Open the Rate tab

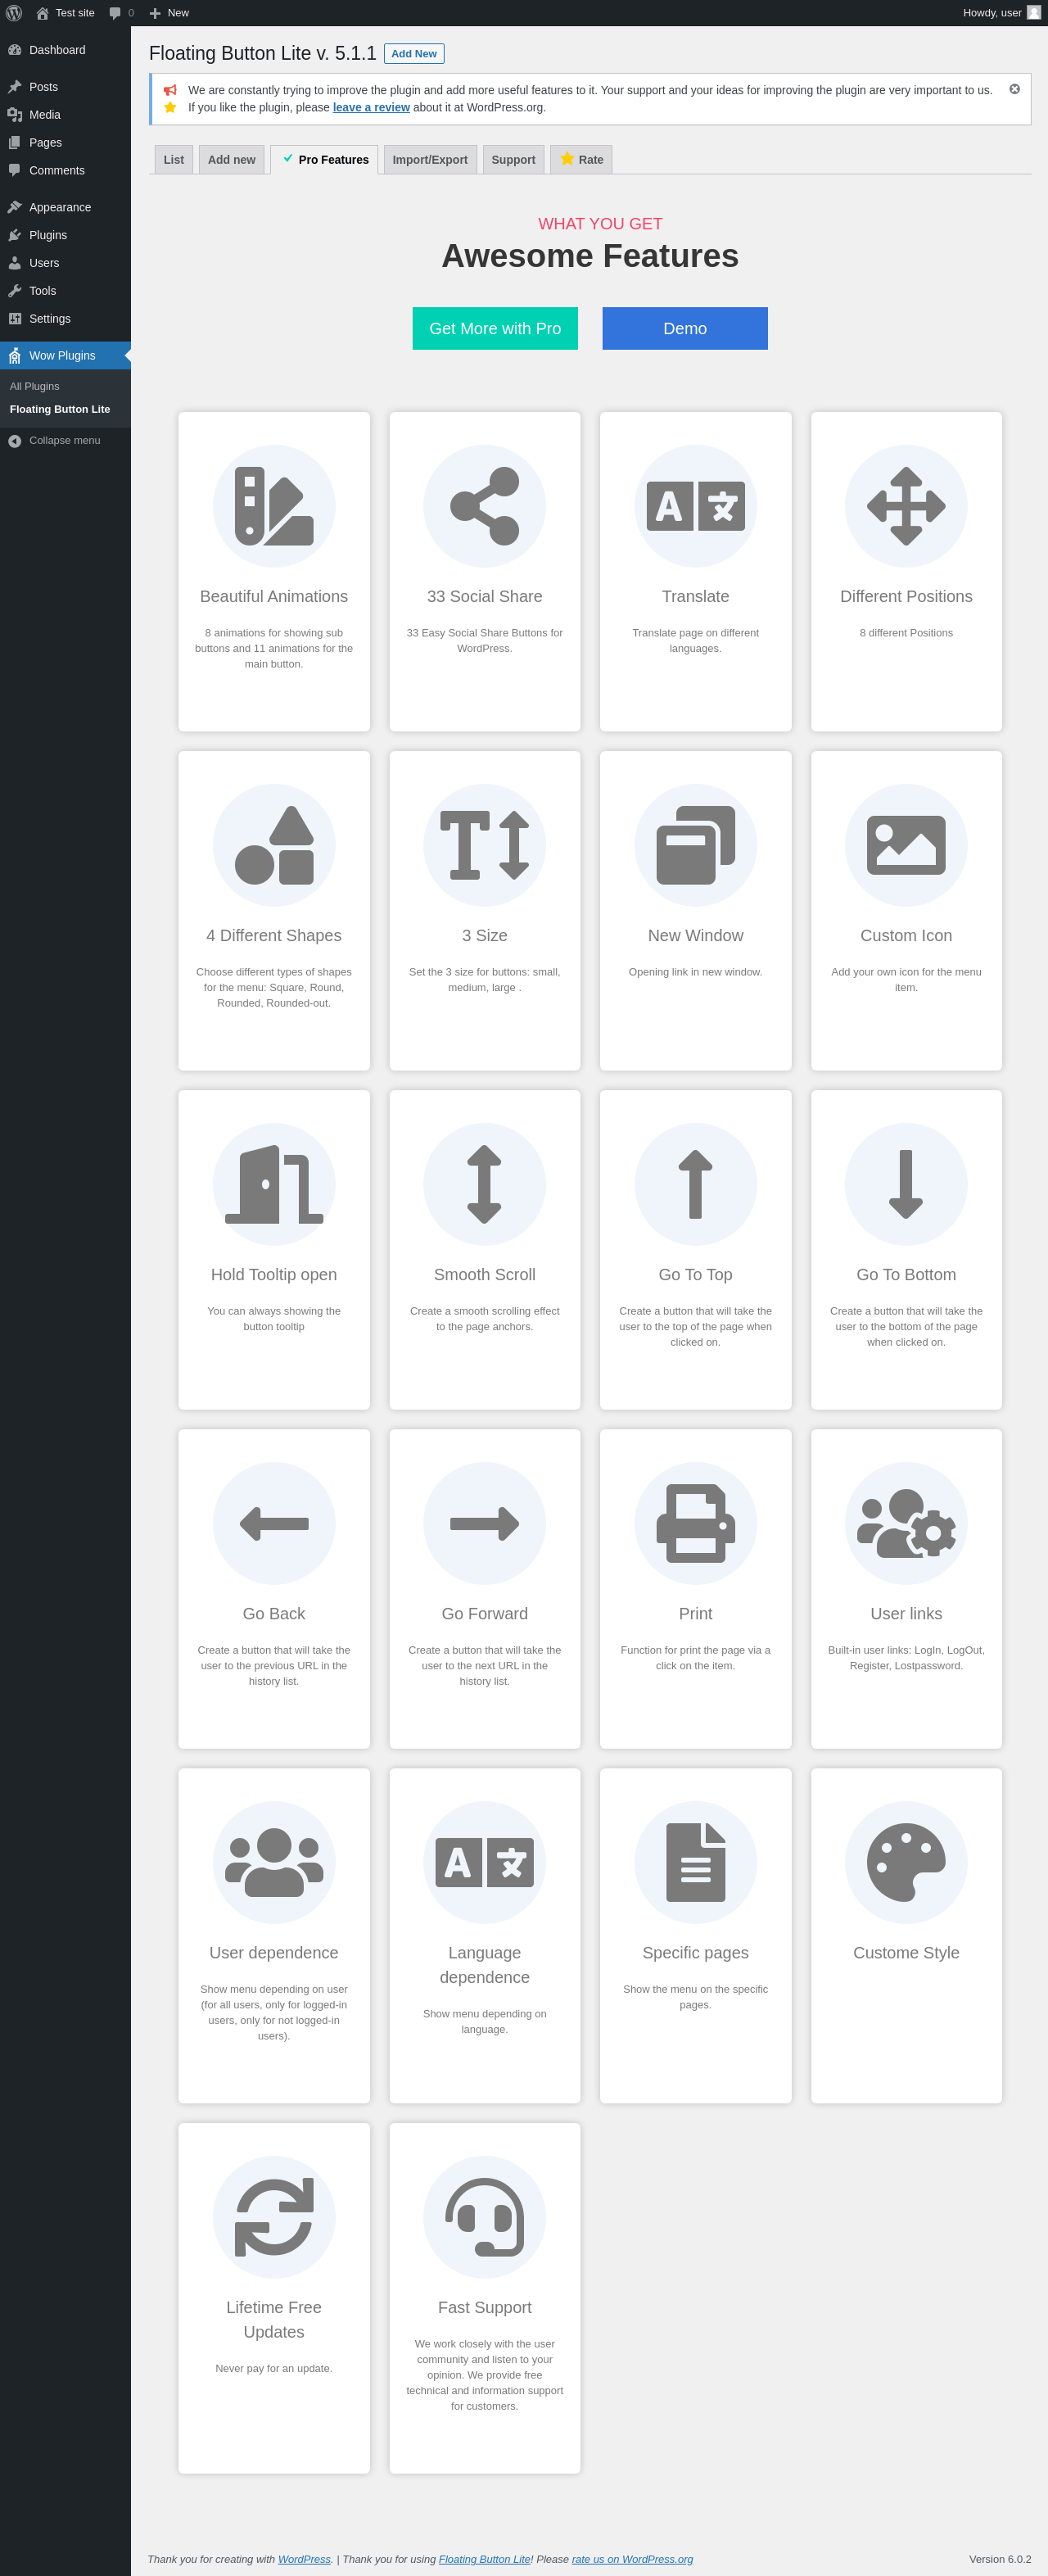(x=581, y=160)
